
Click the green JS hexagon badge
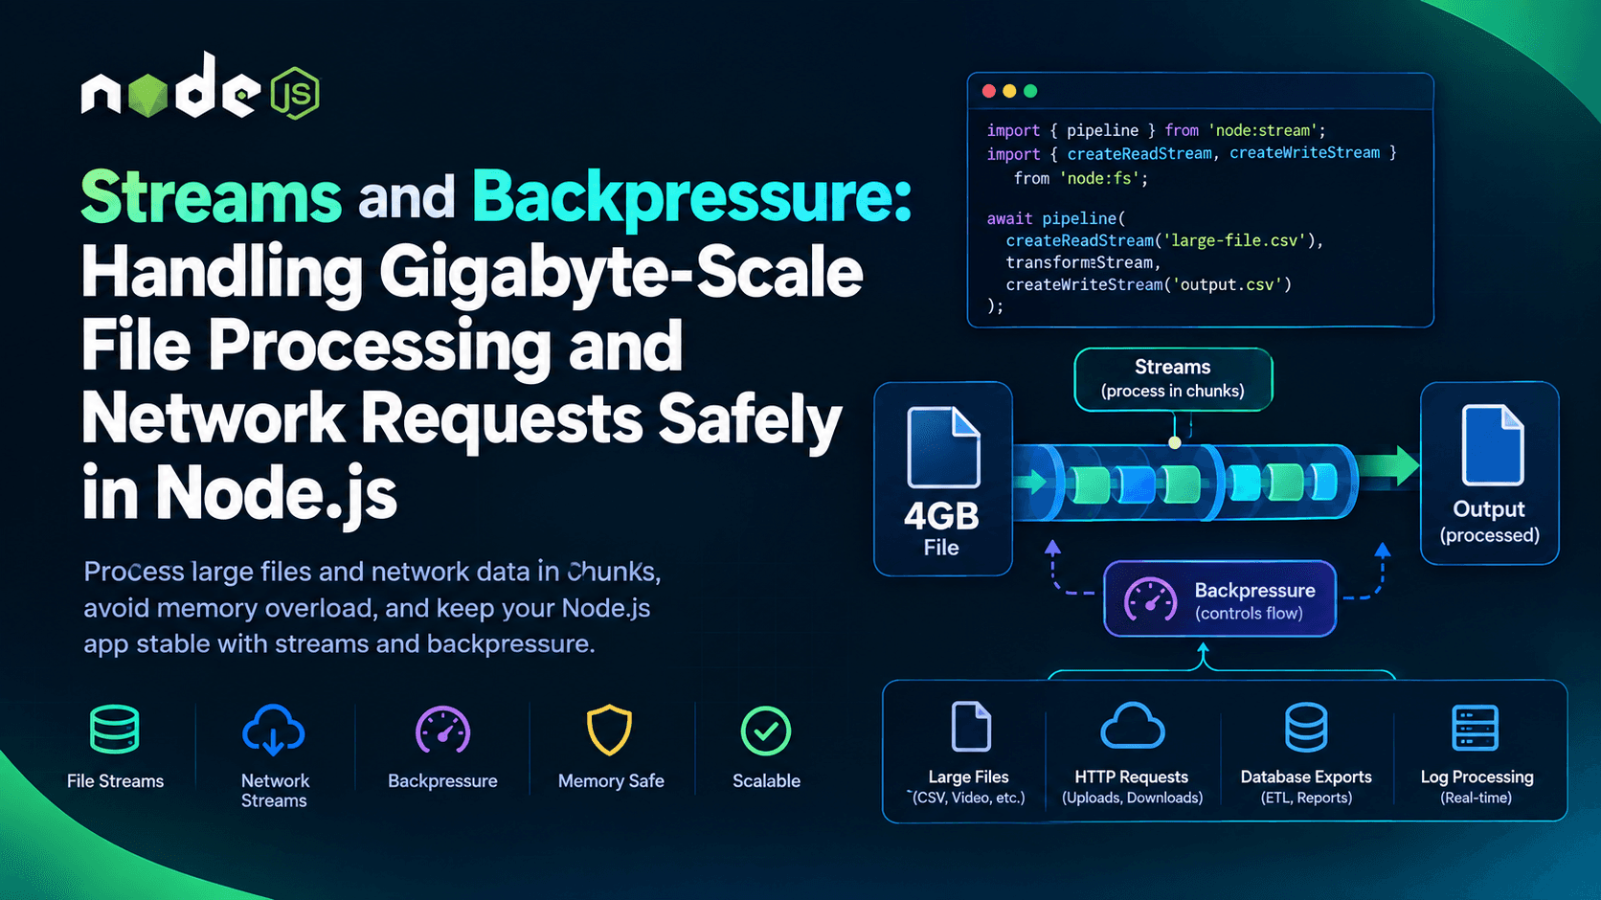[295, 93]
